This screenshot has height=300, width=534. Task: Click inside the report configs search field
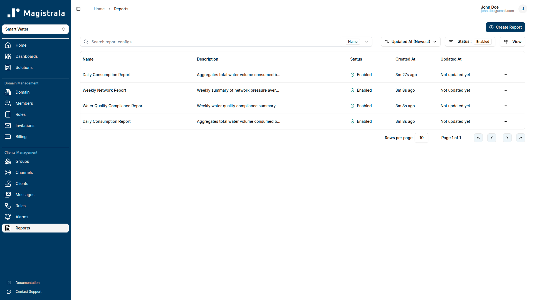pyautogui.click(x=195, y=42)
